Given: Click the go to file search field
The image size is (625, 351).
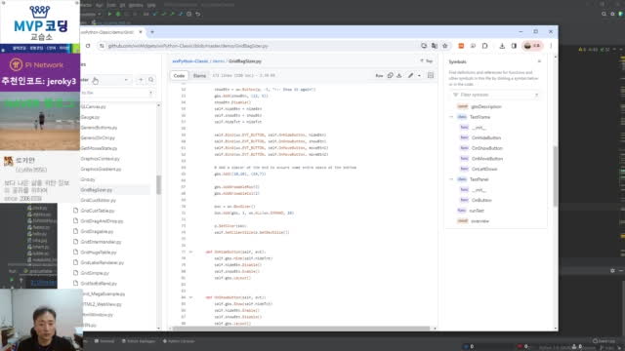Looking at the screenshot, I should point(117,93).
